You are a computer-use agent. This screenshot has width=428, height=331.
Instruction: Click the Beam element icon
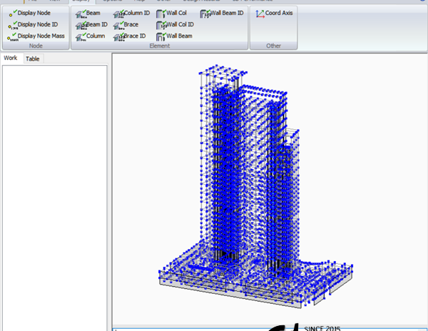(81, 13)
